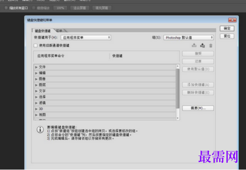Enable the 使用旧版通道快捷键 checkbox
The width and height of the screenshot is (246, 170).
[36, 45]
